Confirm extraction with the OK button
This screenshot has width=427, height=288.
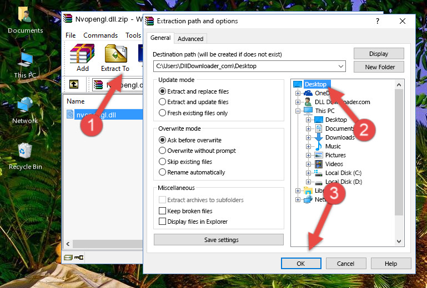pos(301,263)
